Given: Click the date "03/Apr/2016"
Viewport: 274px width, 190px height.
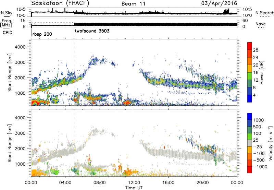Looking at the screenshot, I should pos(219,3).
